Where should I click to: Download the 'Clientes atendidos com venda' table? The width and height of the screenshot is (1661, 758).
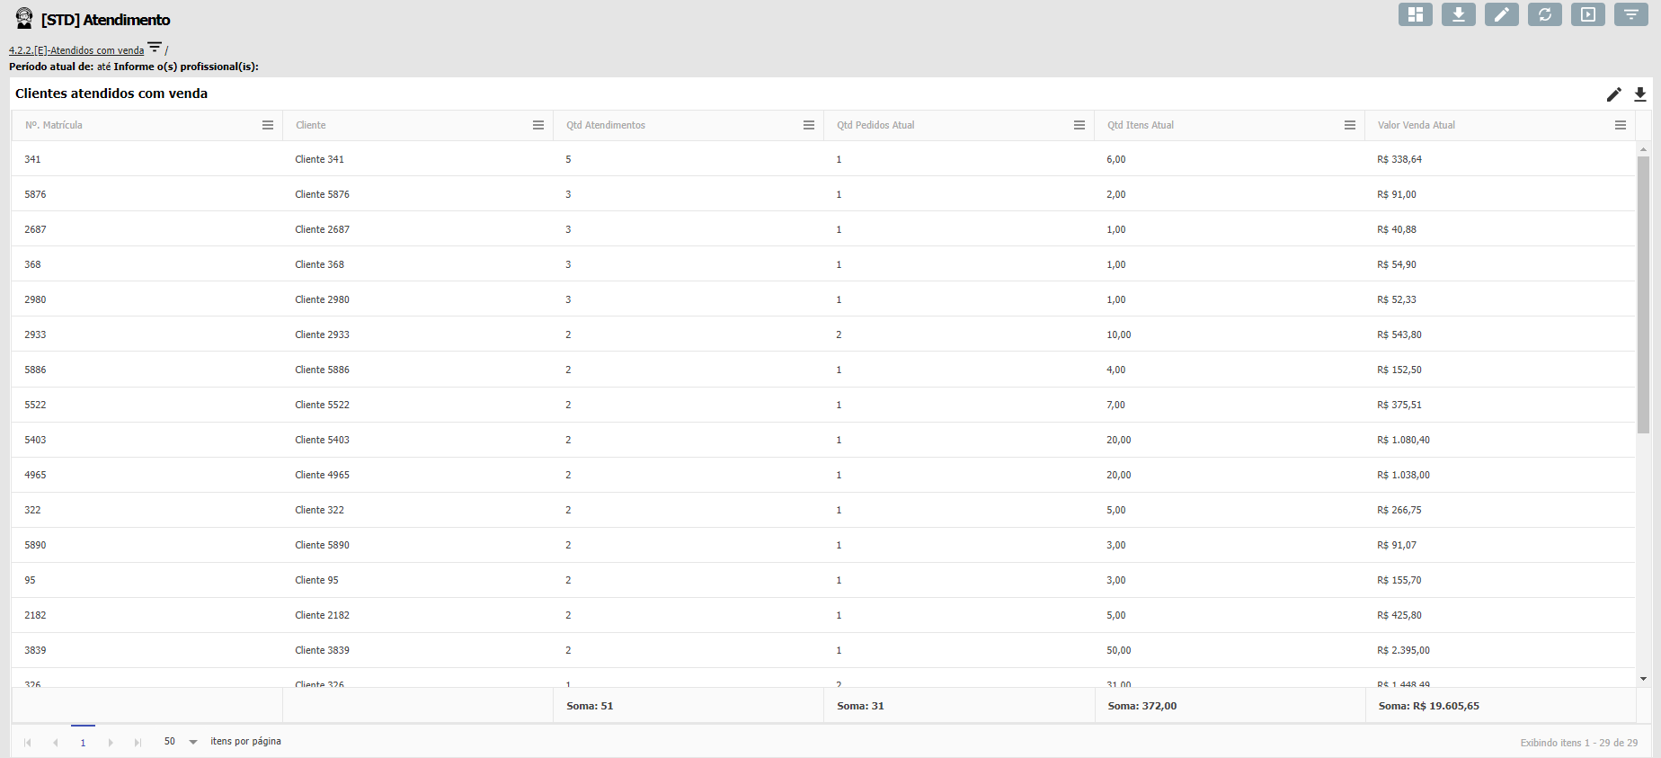click(x=1640, y=94)
